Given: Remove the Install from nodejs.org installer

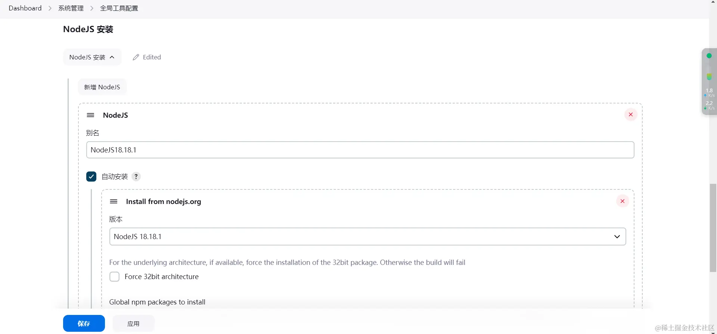Looking at the screenshot, I should 623,201.
